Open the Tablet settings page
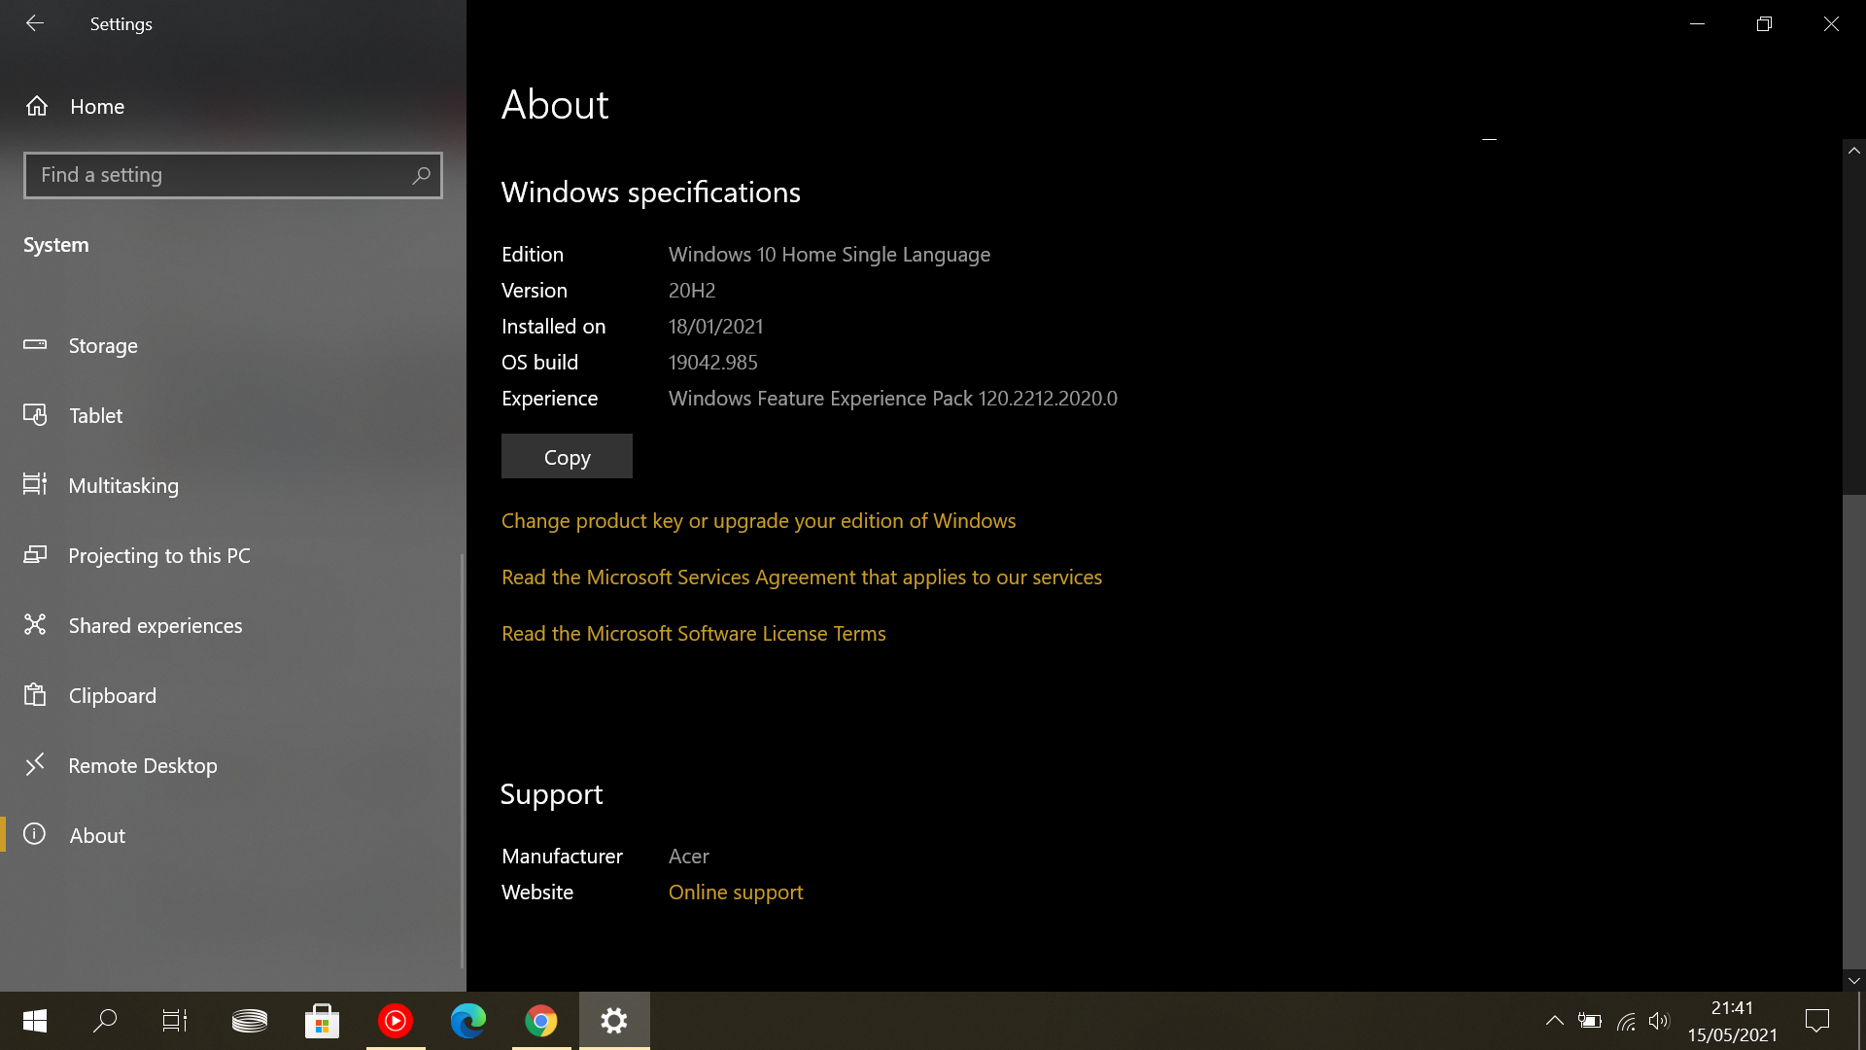 95,416
